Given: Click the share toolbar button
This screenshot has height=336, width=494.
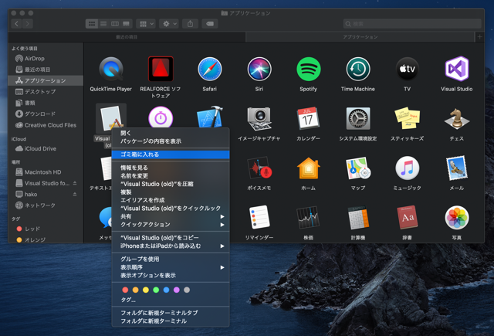Looking at the screenshot, I should pos(191,24).
